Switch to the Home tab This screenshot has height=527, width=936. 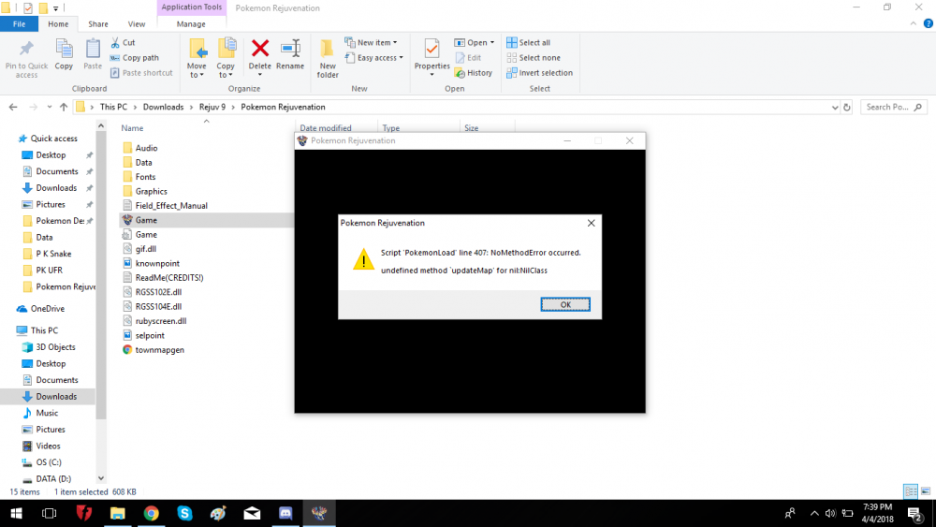tap(58, 24)
